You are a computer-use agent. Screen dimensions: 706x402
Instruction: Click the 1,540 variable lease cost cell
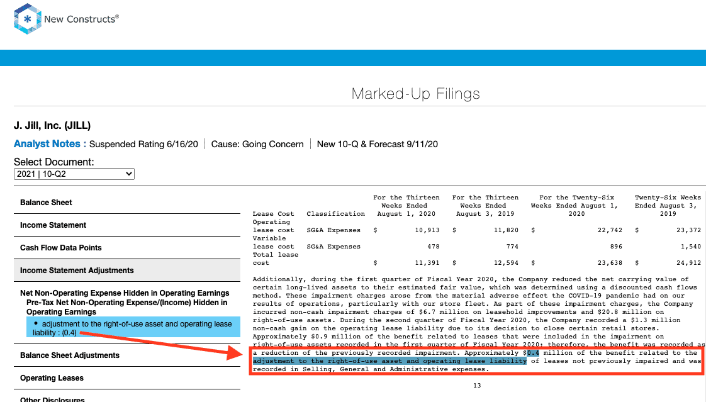691,247
